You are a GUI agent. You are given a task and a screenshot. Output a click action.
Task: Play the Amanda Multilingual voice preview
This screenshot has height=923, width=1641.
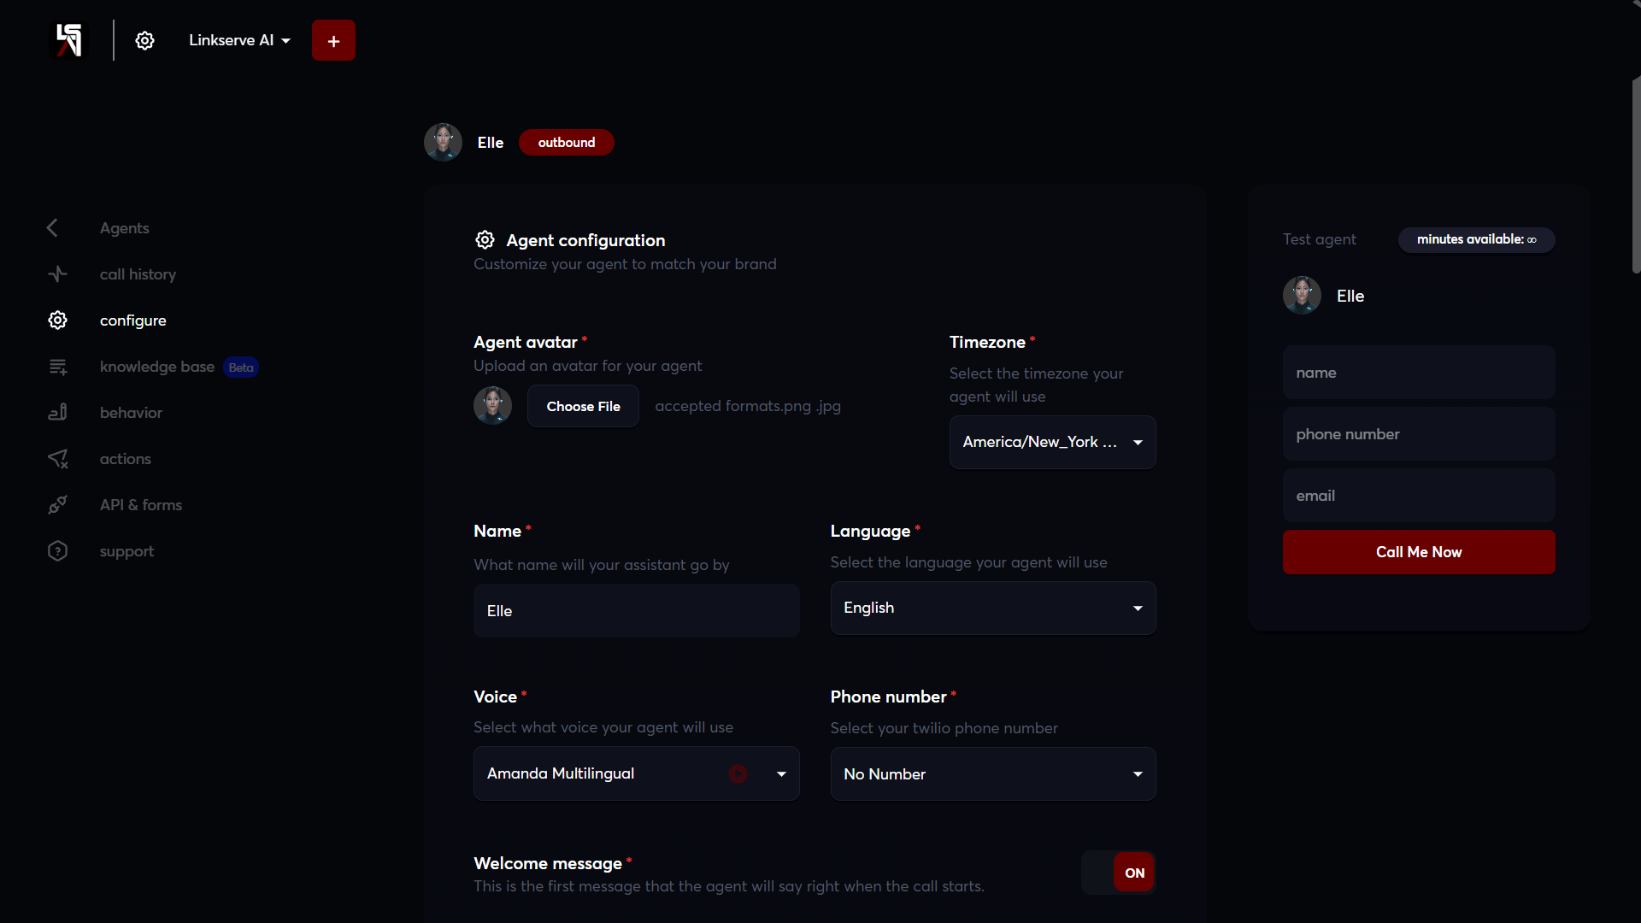point(737,773)
